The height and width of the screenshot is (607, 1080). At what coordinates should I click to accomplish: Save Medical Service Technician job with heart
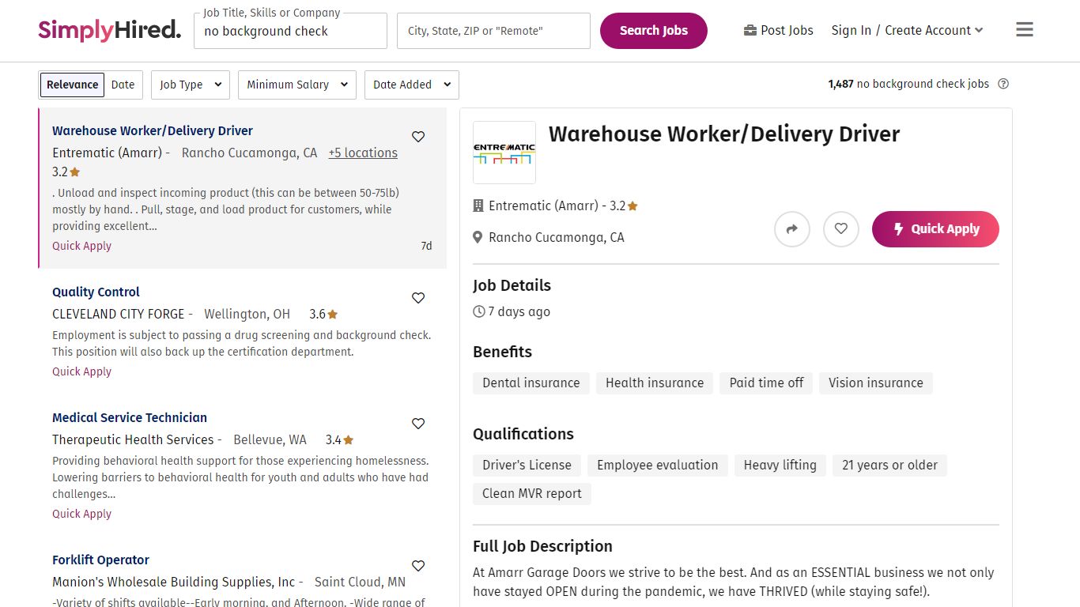418,424
